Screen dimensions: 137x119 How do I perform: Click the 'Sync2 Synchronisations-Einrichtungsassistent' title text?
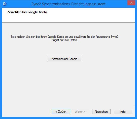coord(68,4)
